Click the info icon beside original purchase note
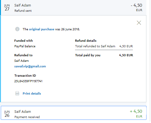The height and width of the screenshot is (123, 151). pyautogui.click(x=17, y=29)
